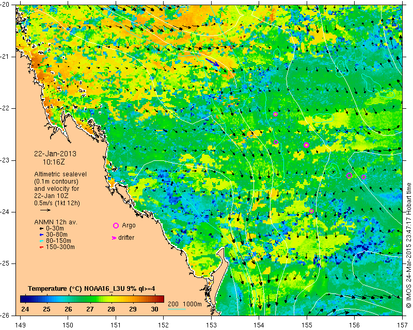The image size is (413, 330).
Task: Click the "150-300m" depth label
Action: [60, 247]
